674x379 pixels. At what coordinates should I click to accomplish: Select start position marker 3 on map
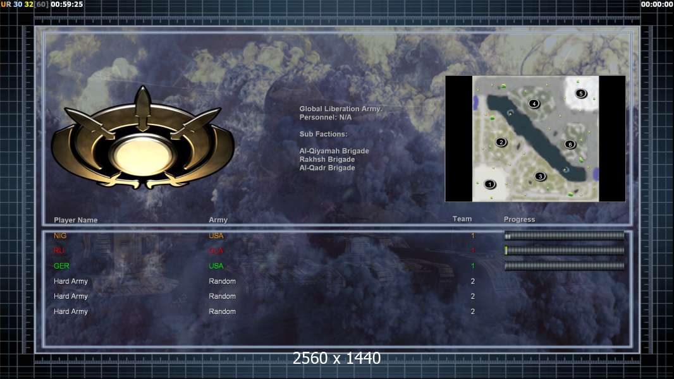coord(541,176)
